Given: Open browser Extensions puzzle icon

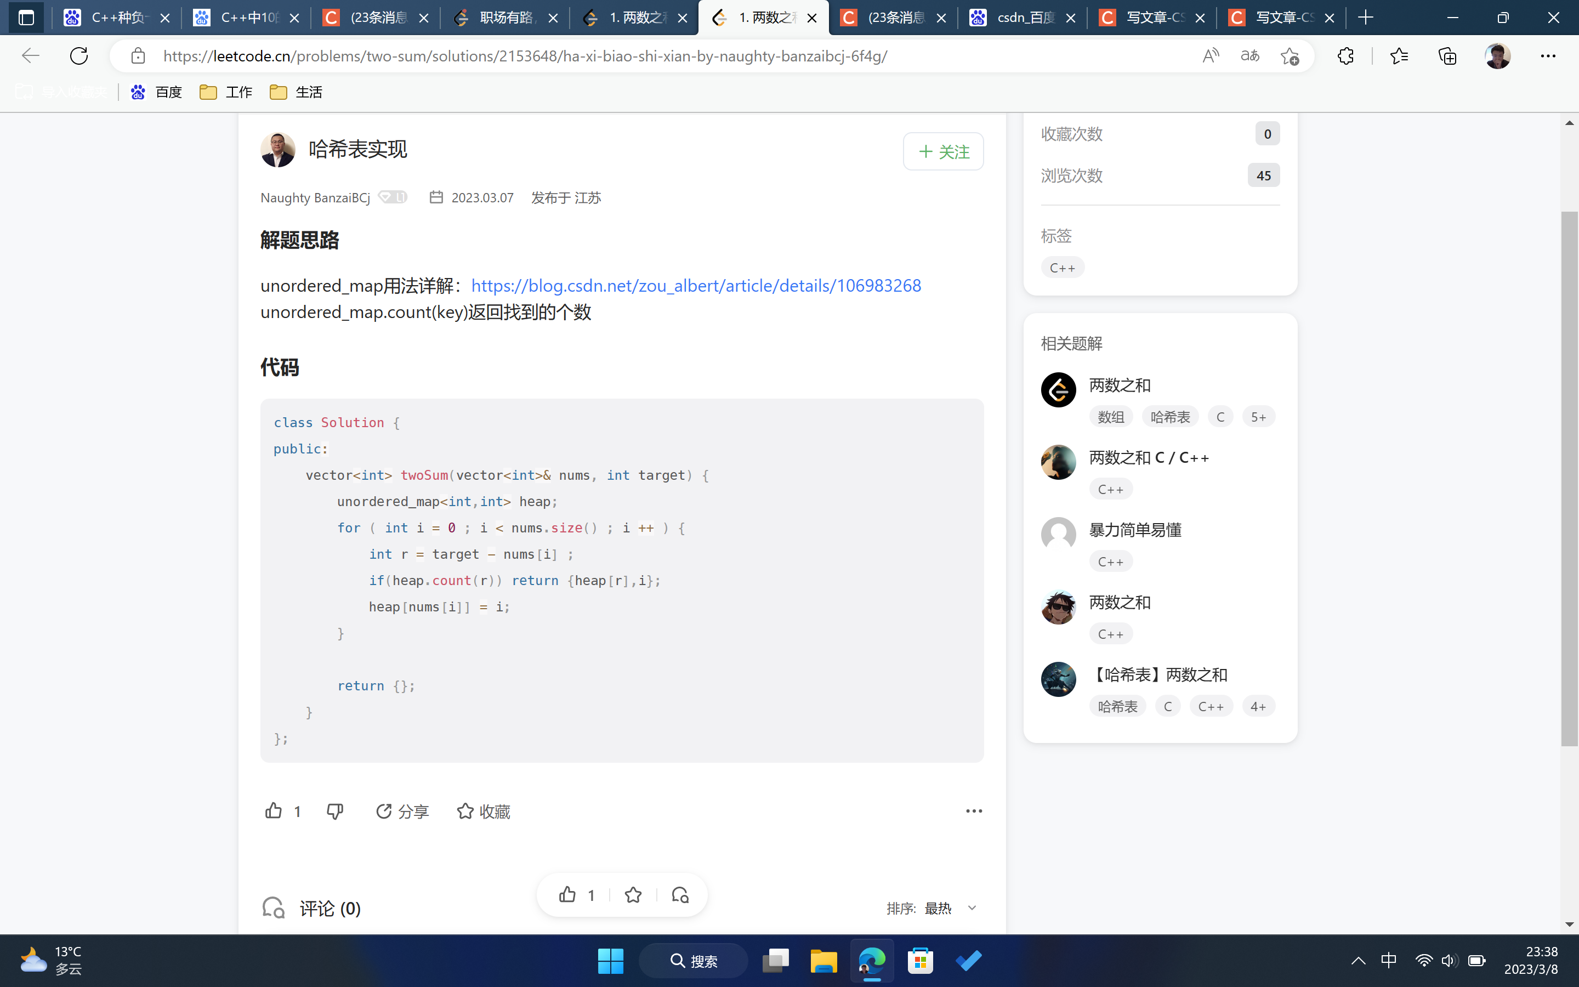Looking at the screenshot, I should [x=1345, y=56].
